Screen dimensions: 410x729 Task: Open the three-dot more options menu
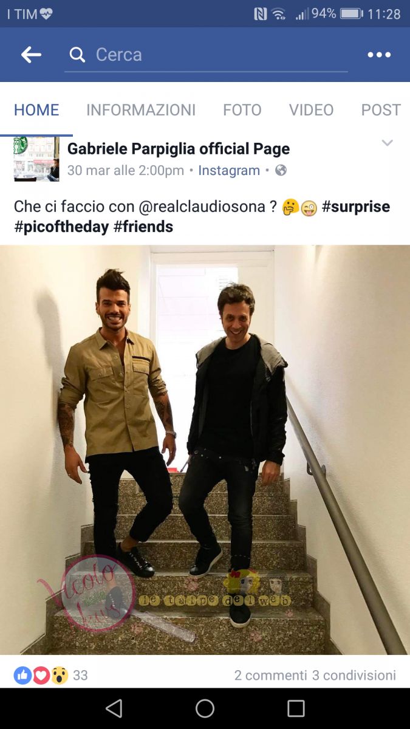pos(379,55)
